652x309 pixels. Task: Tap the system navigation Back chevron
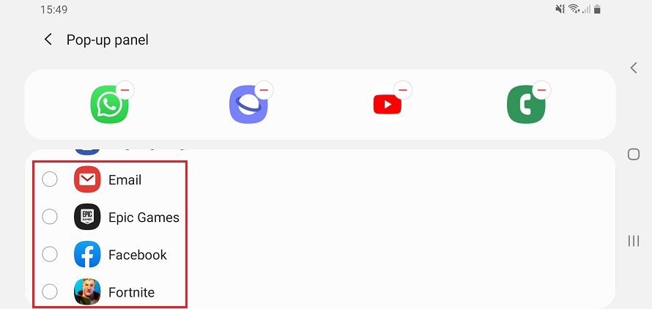(x=633, y=68)
